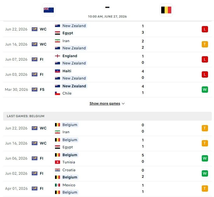Click the Egypt flag in New Zealand's games
The height and width of the screenshot is (197, 214).
click(58, 33)
